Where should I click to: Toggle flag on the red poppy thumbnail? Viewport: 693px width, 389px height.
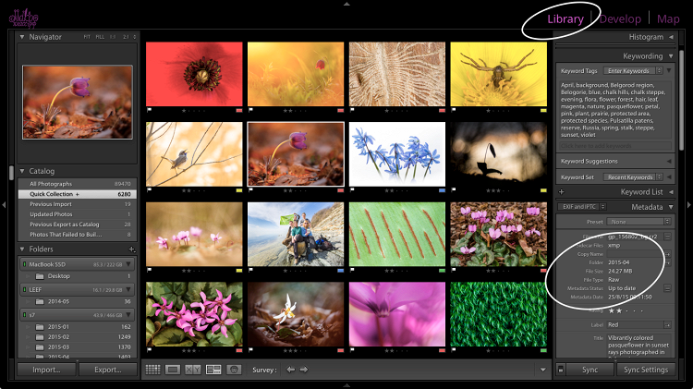point(150,110)
